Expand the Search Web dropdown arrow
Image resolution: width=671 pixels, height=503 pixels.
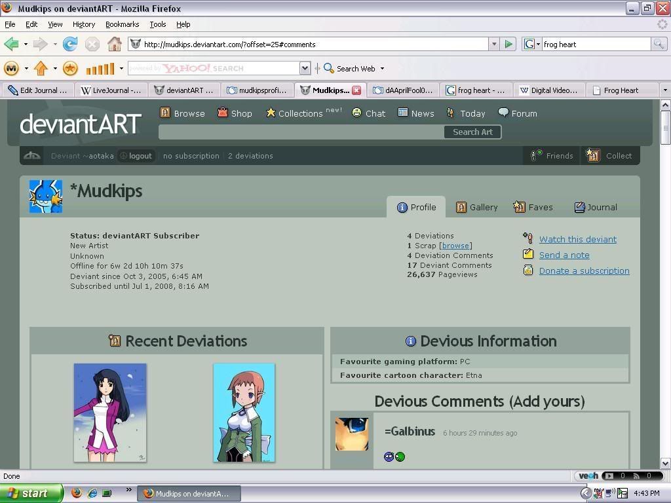click(382, 68)
